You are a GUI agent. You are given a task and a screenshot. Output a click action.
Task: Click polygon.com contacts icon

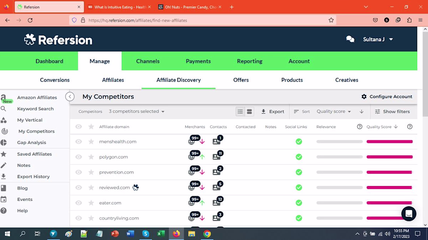click(216, 157)
